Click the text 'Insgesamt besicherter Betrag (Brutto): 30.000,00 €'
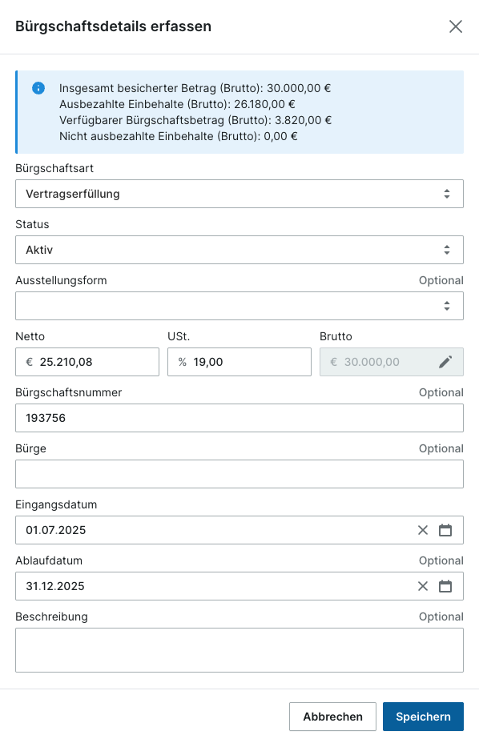479x743 pixels. coord(195,88)
